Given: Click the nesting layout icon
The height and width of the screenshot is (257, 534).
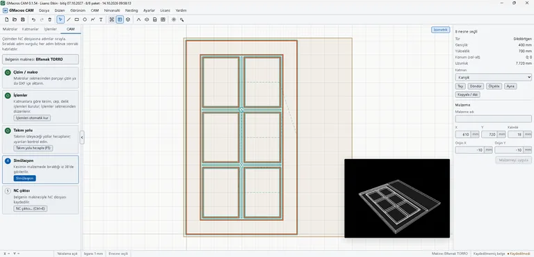Looking at the screenshot, I should pyautogui.click(x=163, y=19).
